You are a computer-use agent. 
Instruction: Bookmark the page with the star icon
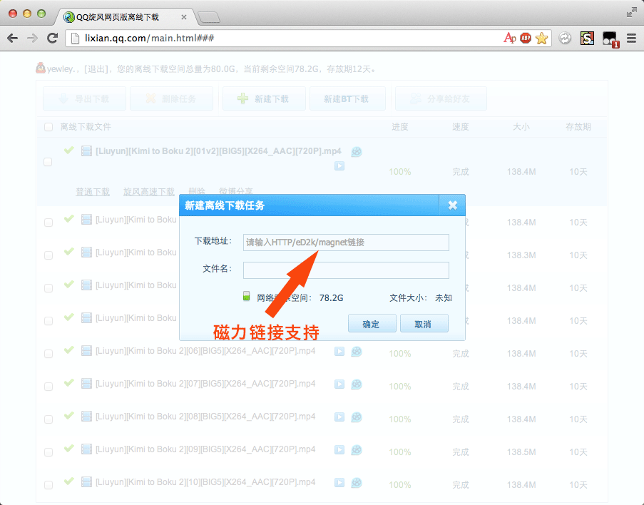click(542, 39)
